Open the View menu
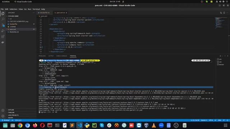Image resolution: width=230 pixels, height=129 pixels. [20, 9]
